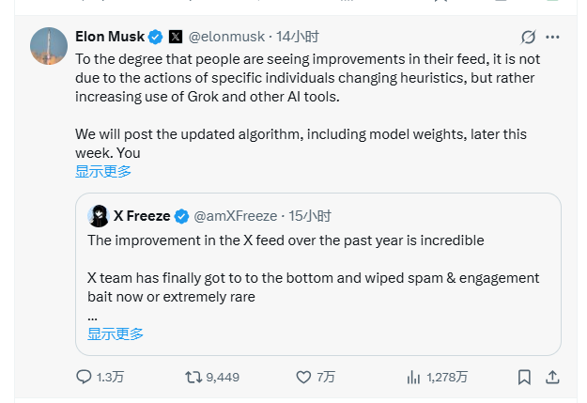Viewport: 587px width, 403px height.
Task: Expand quoted X Freeze post 显示更多
Action: click(x=116, y=333)
